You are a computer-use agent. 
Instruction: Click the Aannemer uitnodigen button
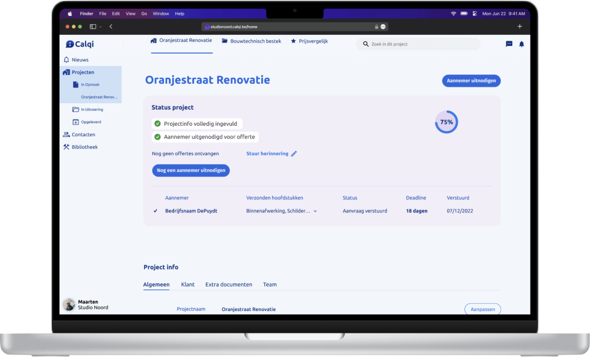[471, 81]
